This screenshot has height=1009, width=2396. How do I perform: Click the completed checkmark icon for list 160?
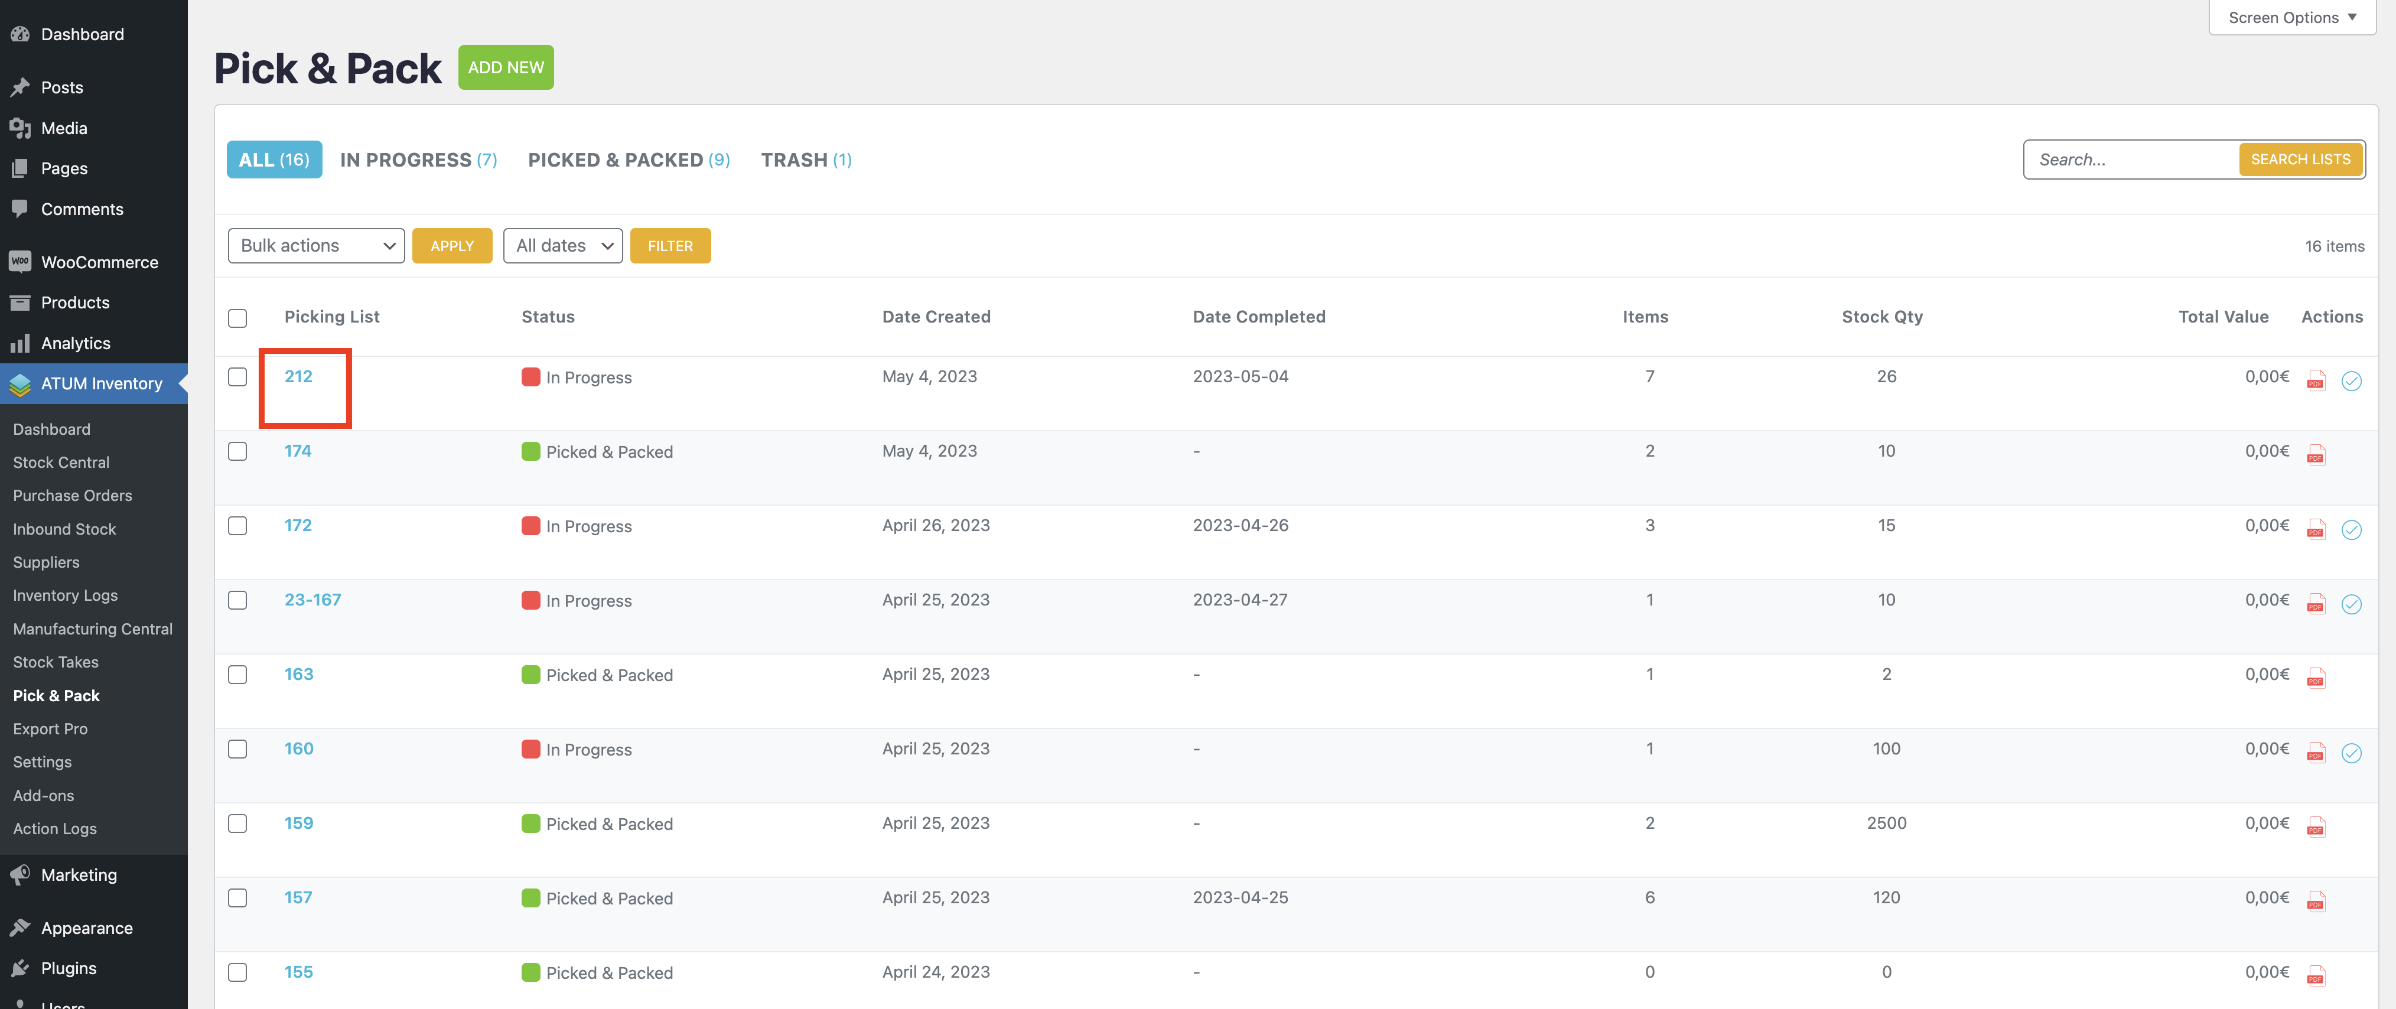pyautogui.click(x=2351, y=753)
